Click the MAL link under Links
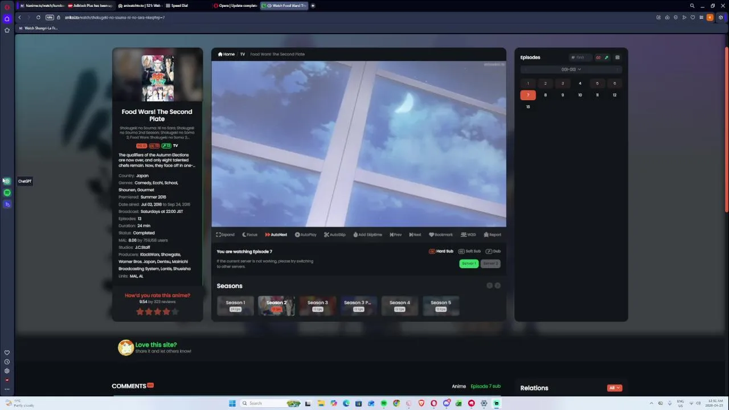This screenshot has width=729, height=410. click(133, 276)
